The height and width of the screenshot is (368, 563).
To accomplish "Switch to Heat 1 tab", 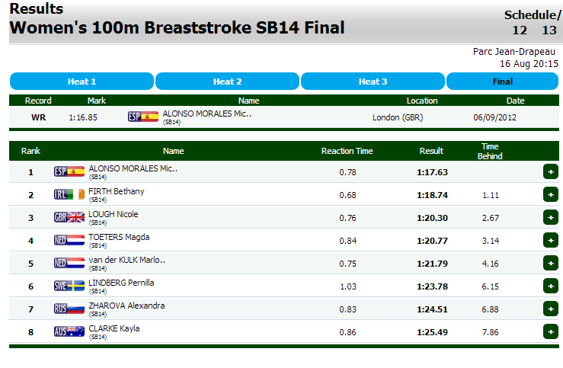I will [x=82, y=82].
